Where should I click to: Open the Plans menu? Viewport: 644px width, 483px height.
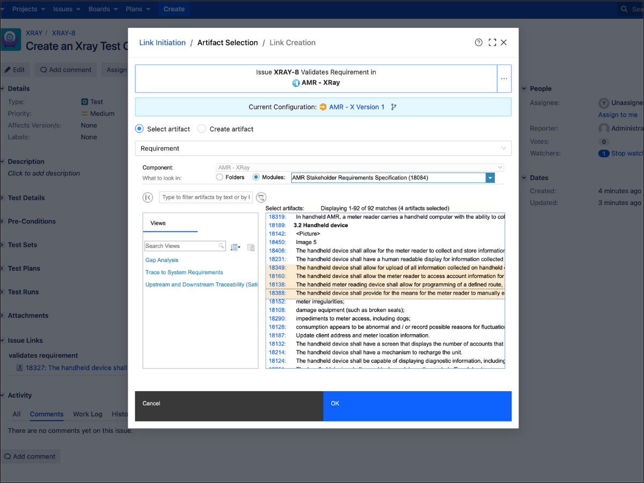138,9
